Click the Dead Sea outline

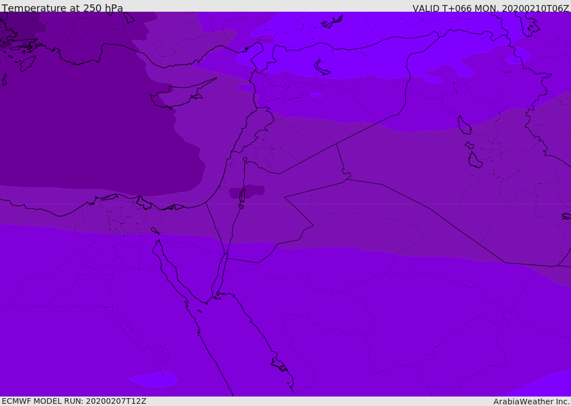242,197
